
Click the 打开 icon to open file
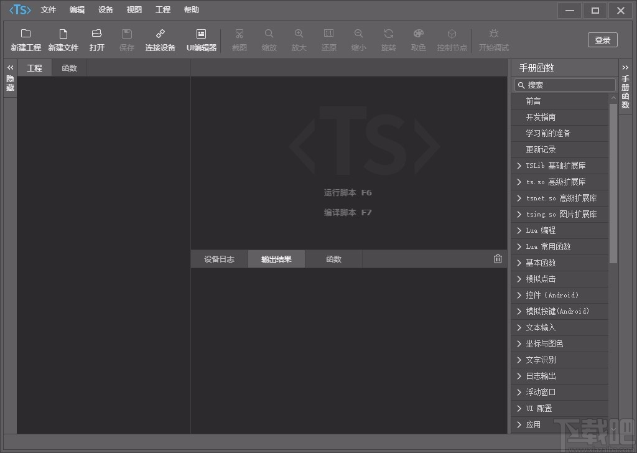tap(96, 39)
